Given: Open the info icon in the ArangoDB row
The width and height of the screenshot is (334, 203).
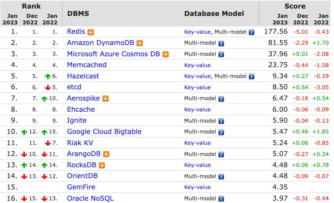Looking at the screenshot, I should point(221,154).
